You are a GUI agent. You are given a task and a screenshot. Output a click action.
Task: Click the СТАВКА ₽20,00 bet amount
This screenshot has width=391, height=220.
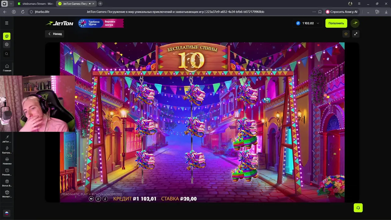click(x=179, y=199)
